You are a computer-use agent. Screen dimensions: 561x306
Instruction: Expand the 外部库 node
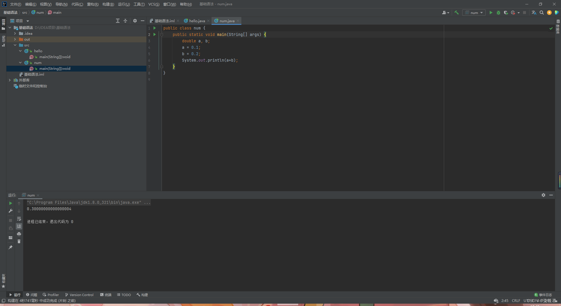[10, 80]
